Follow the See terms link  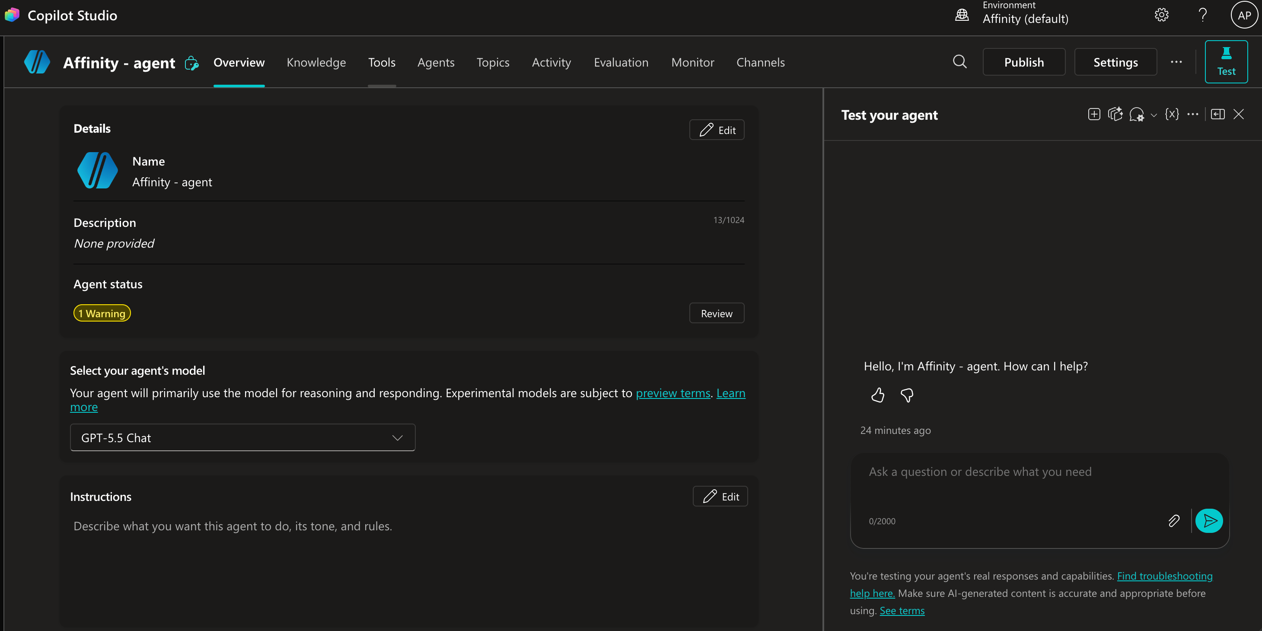(x=902, y=610)
